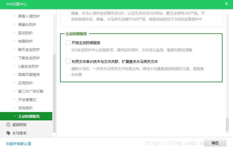
Task: Click description text starting 360安全防护中心的服务项
Action: point(131,50)
